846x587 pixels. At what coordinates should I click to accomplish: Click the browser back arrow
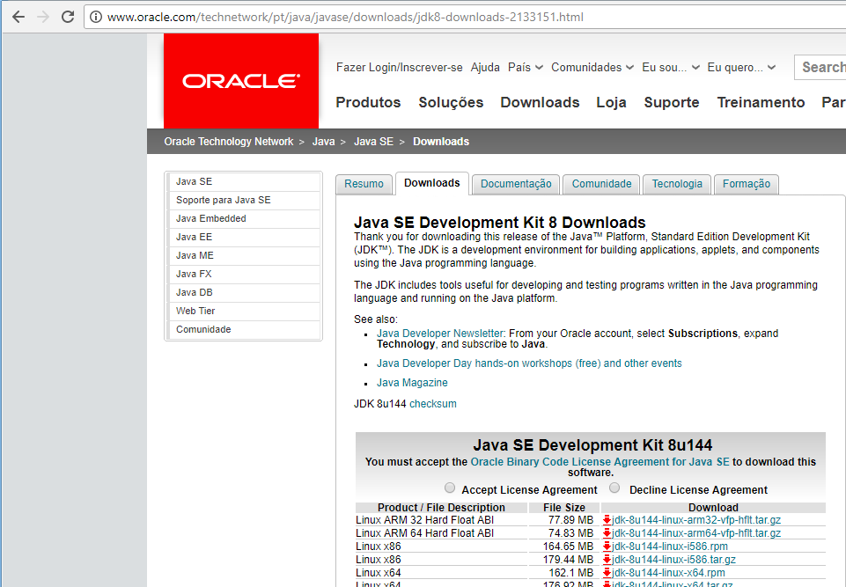coord(18,17)
